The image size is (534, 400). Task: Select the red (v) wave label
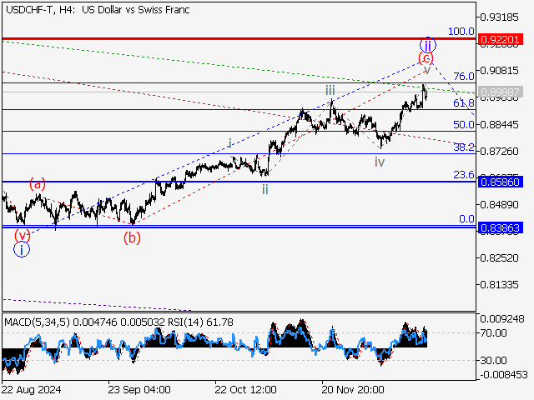22,235
